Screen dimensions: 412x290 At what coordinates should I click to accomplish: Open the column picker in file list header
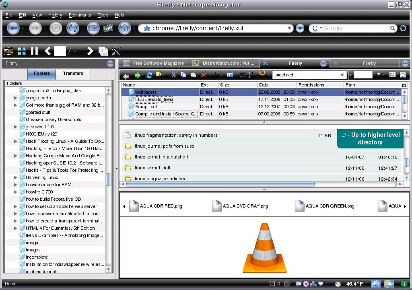point(404,85)
